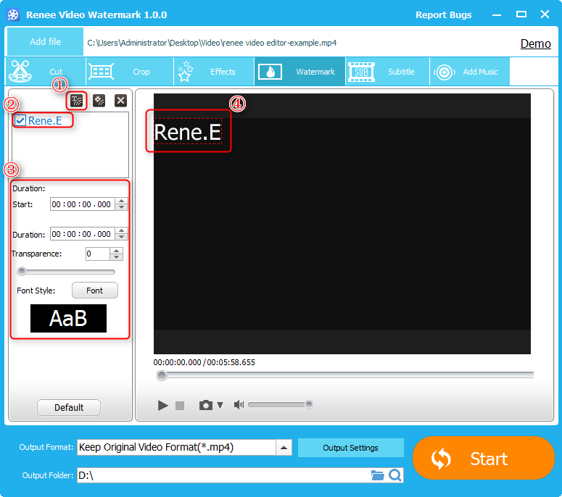The height and width of the screenshot is (497, 562).
Task: Decrease Transparence value down arrow
Action: pos(117,257)
